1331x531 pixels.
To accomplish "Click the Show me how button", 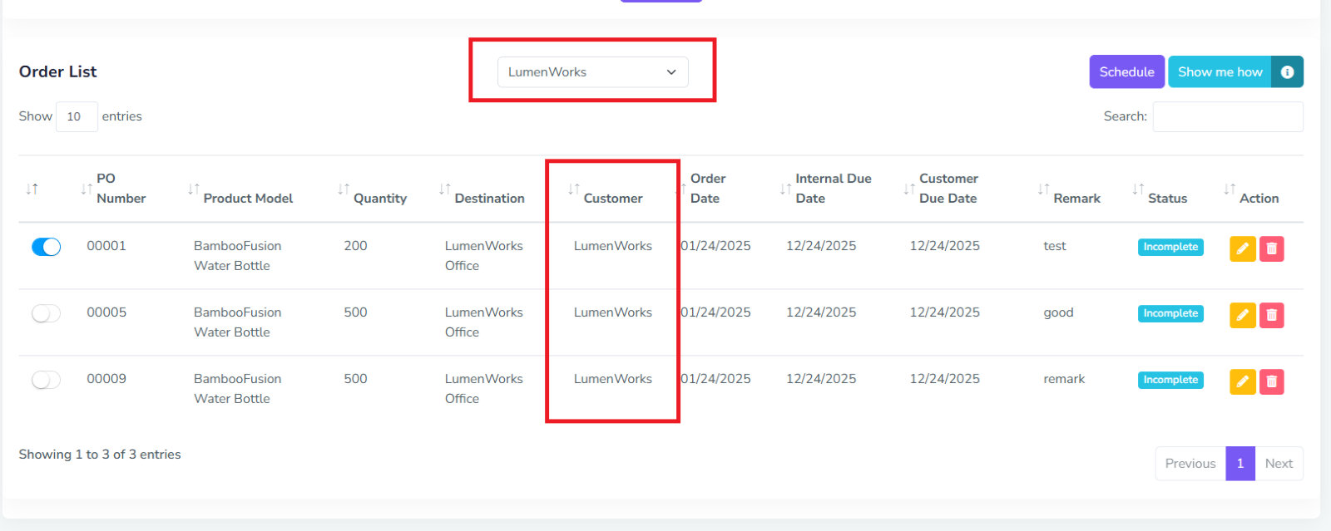I will pyautogui.click(x=1220, y=72).
